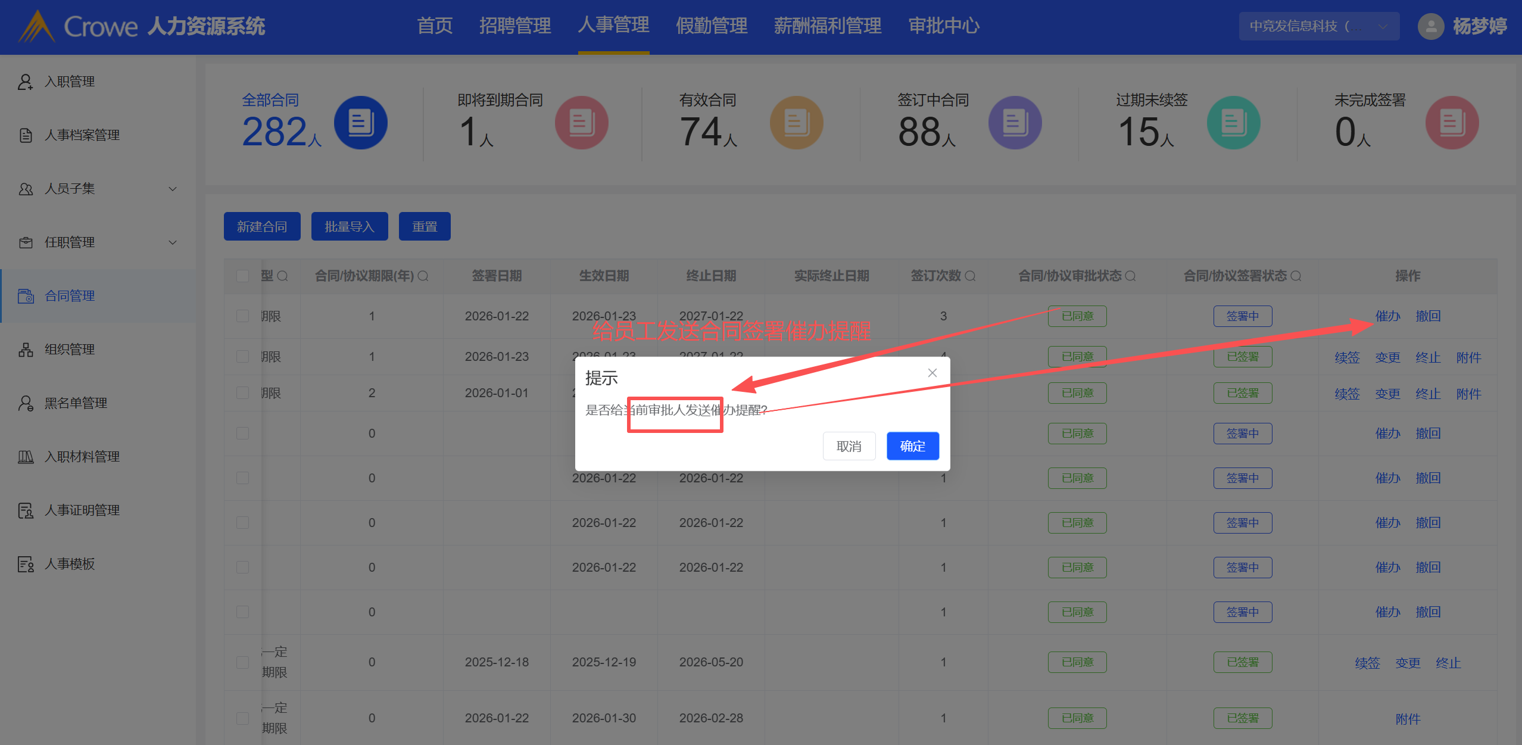Toggle the select-all checkbox in table header

pyautogui.click(x=242, y=276)
